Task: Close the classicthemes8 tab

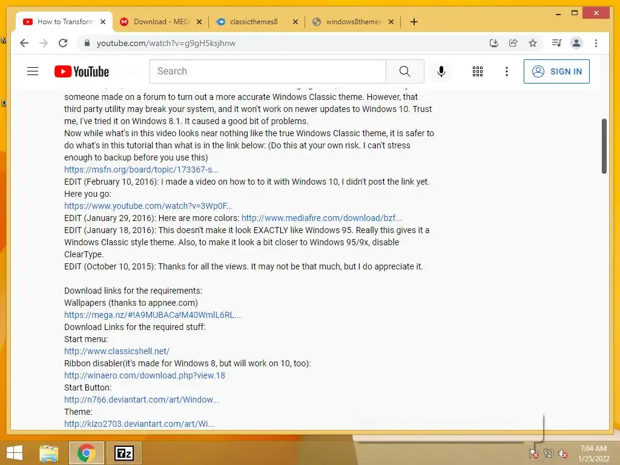Action: pos(295,22)
